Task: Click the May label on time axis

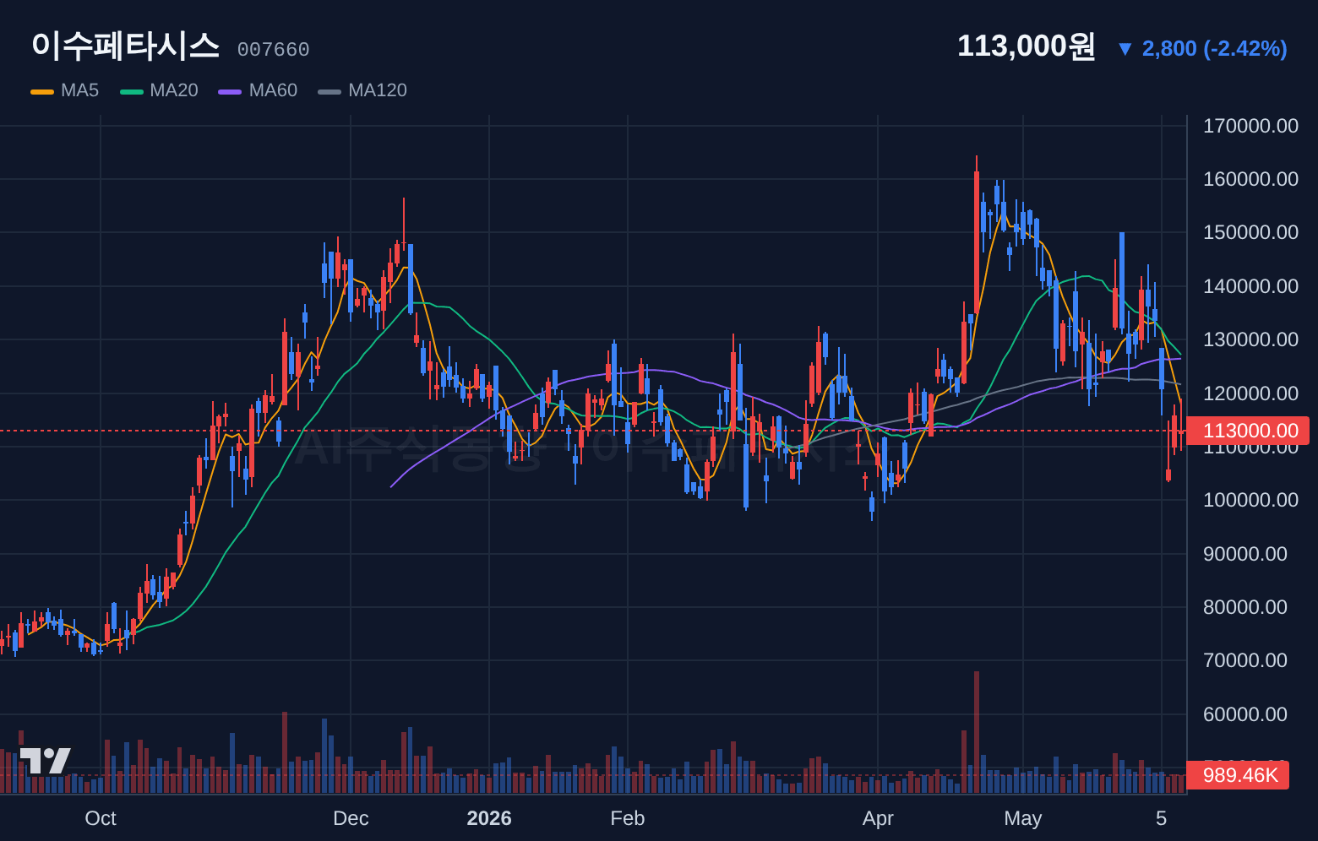Action: [1023, 818]
